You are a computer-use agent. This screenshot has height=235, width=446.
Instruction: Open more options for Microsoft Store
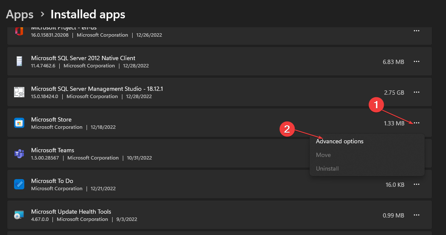417,123
